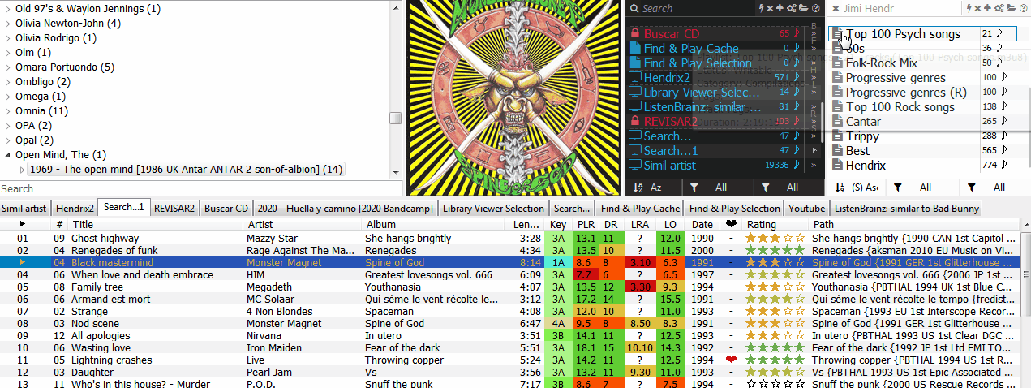Switch to the Hendrix2 tab

pos(75,208)
